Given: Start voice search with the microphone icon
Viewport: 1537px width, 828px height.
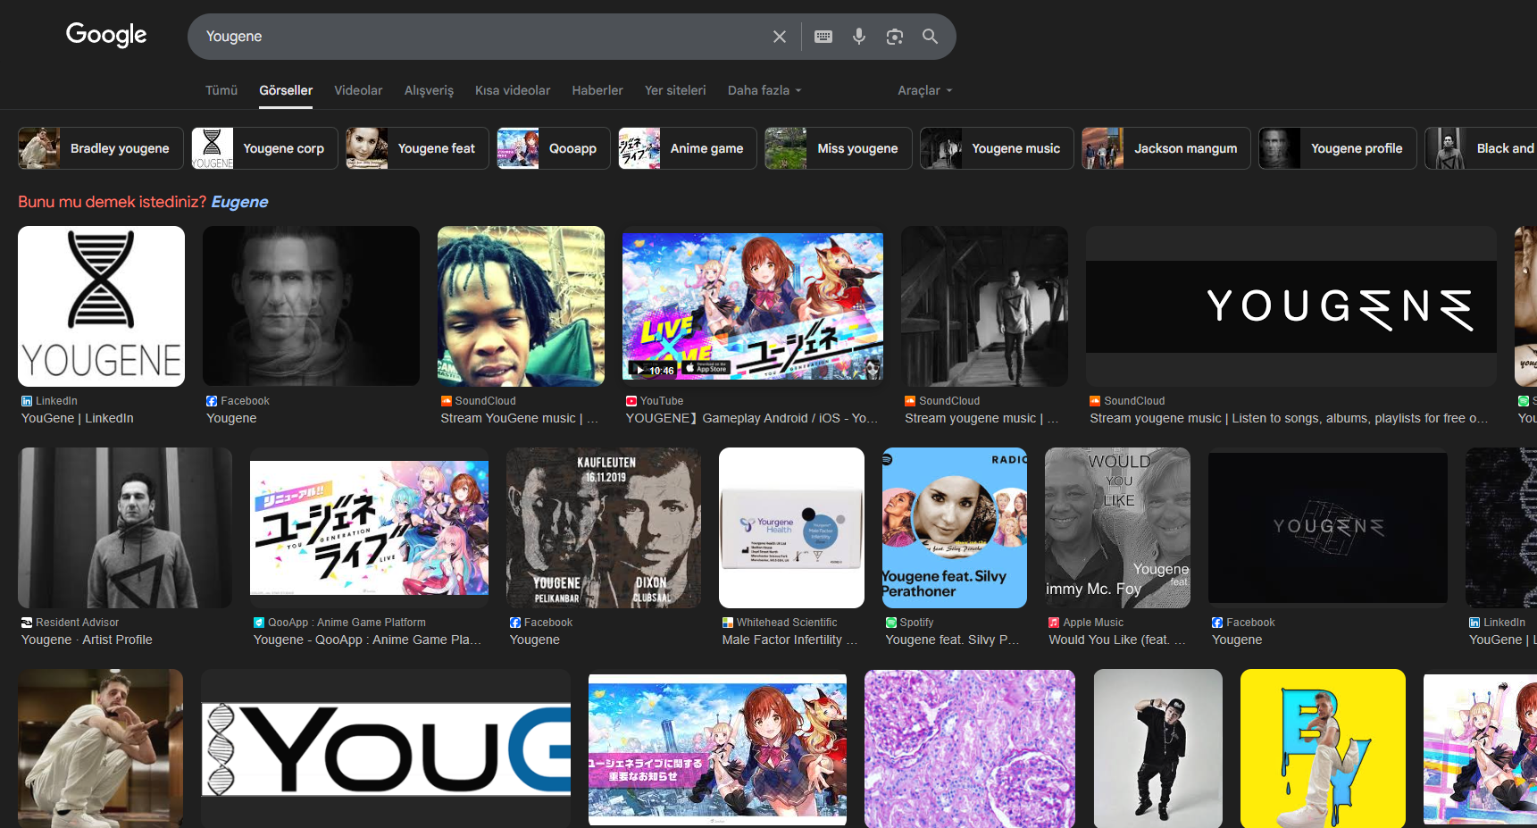Looking at the screenshot, I should (x=859, y=37).
